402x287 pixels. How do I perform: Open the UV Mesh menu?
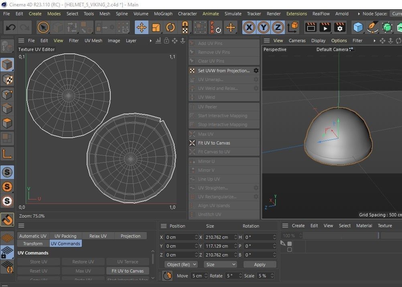coord(93,41)
